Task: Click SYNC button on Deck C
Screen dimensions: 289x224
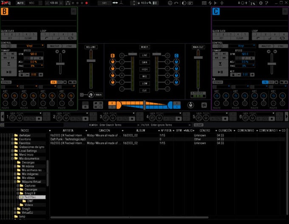Action: [280, 46]
